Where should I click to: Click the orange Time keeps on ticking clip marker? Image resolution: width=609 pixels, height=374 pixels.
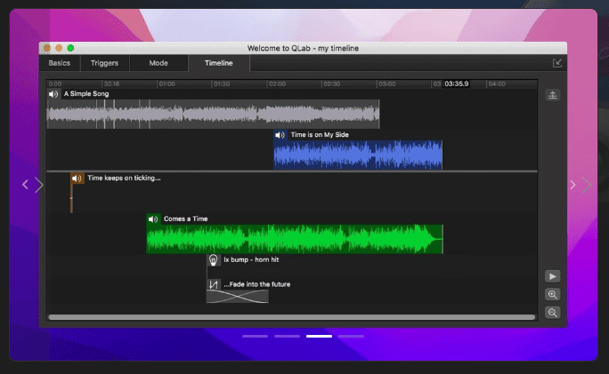[x=71, y=198]
